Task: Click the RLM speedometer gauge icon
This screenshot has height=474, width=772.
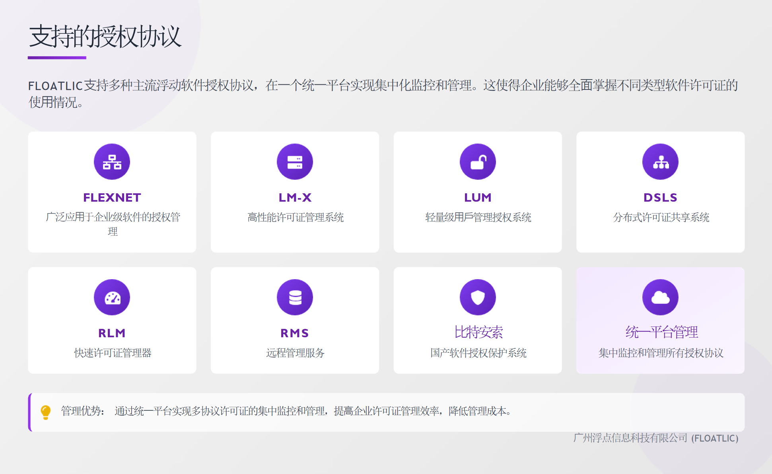Action: pyautogui.click(x=112, y=297)
